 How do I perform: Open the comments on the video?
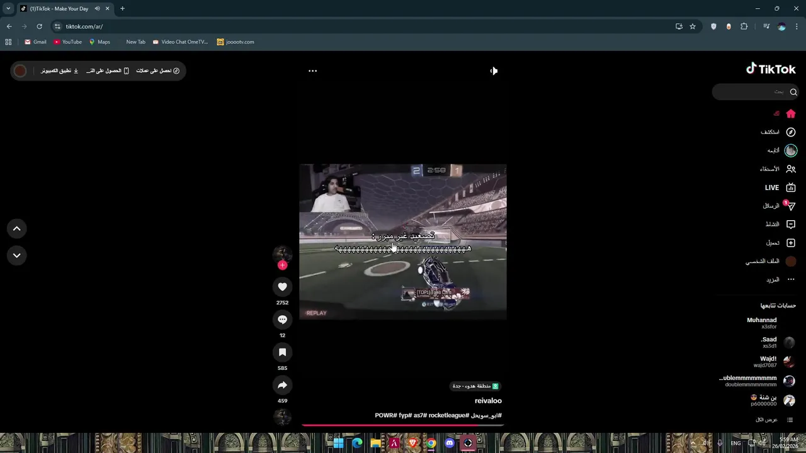282,320
